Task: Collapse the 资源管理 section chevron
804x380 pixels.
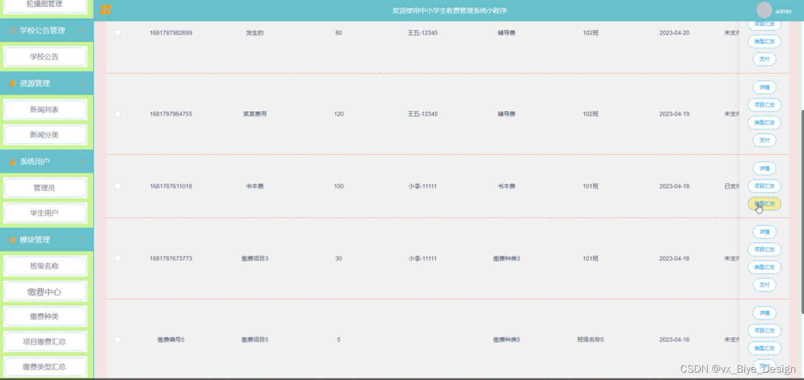Action: (82, 83)
